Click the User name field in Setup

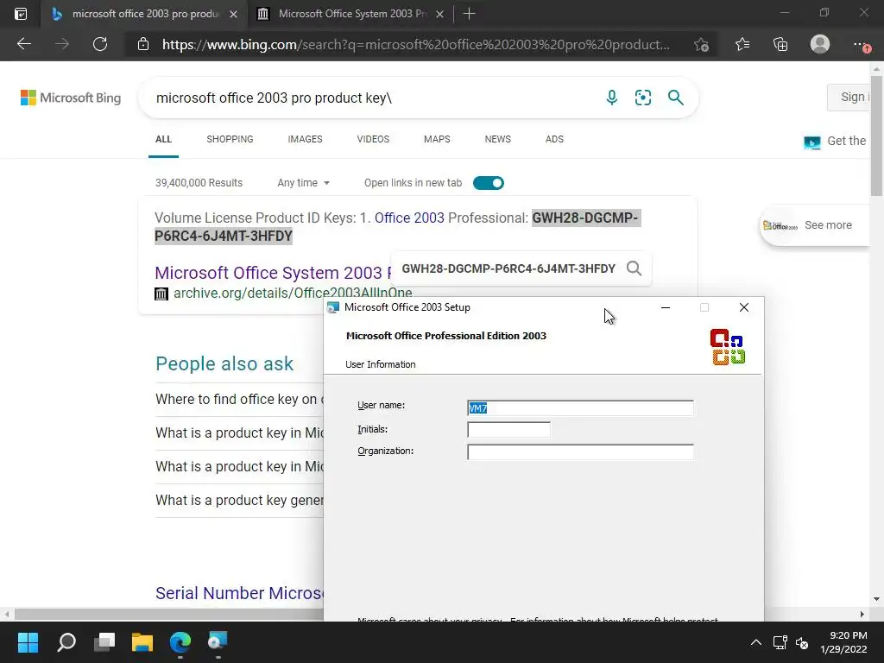pos(580,408)
